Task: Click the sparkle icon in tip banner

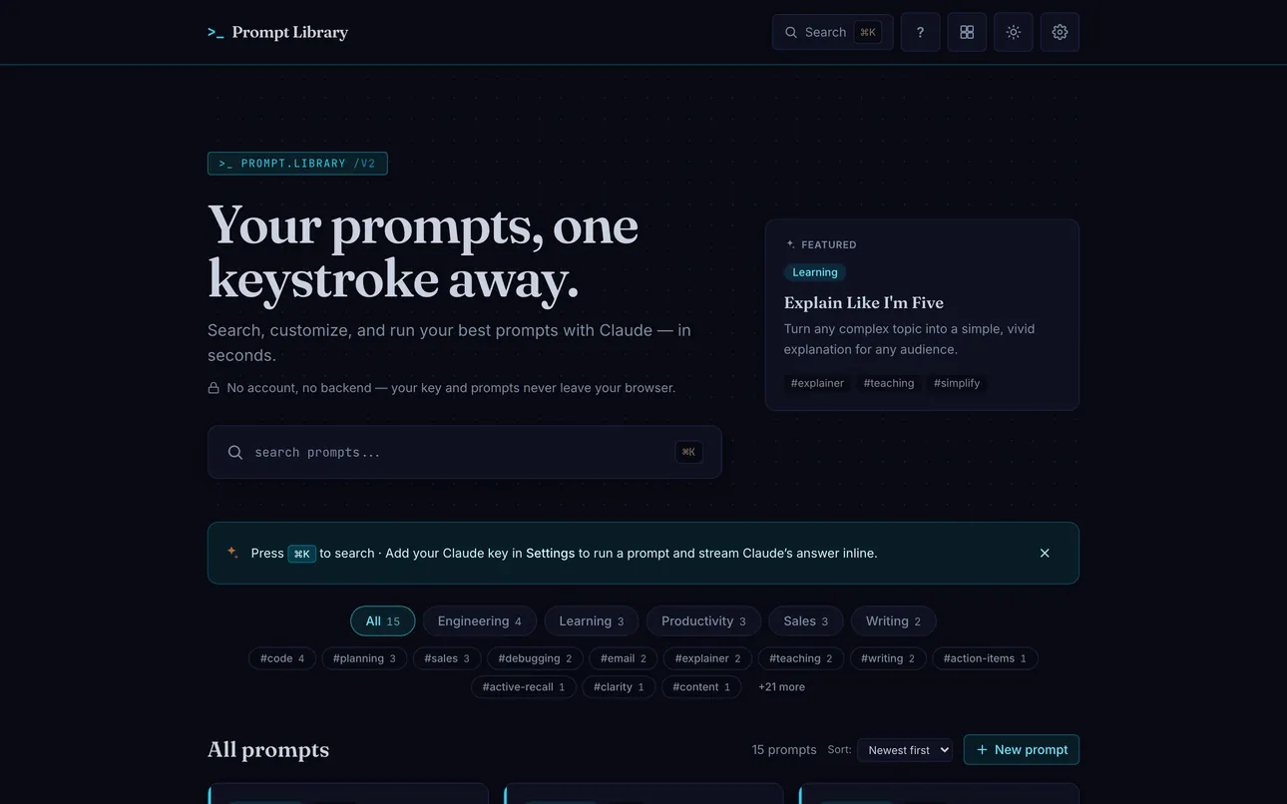Action: (x=231, y=552)
